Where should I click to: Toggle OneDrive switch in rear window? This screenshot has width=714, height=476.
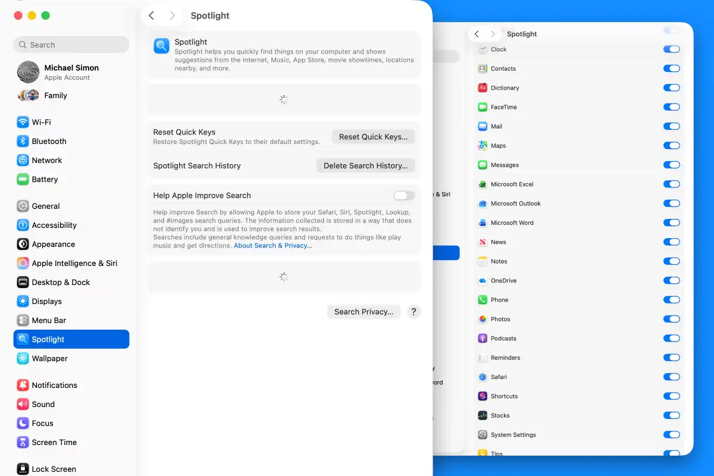coord(671,280)
